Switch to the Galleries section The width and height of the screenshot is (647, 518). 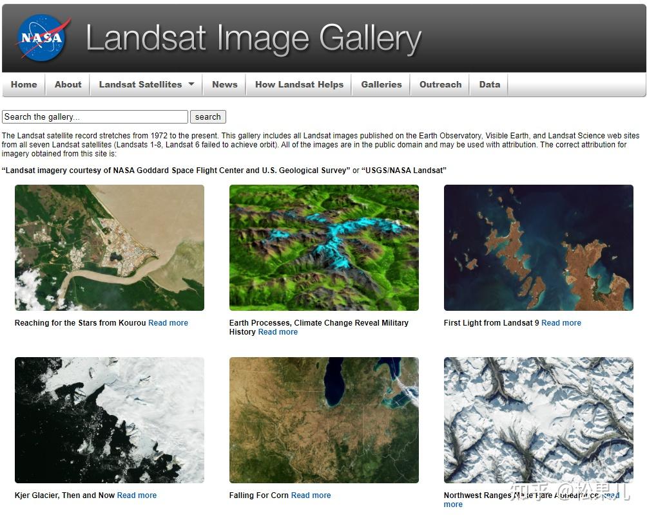coord(381,84)
